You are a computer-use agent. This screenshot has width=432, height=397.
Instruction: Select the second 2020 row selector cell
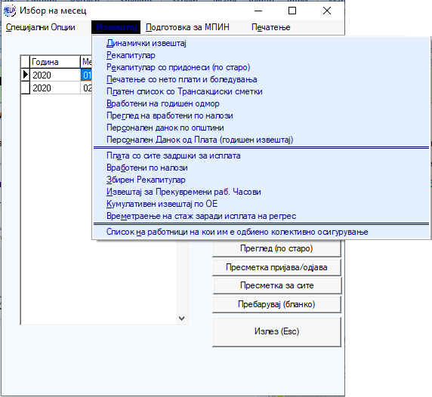(x=26, y=88)
